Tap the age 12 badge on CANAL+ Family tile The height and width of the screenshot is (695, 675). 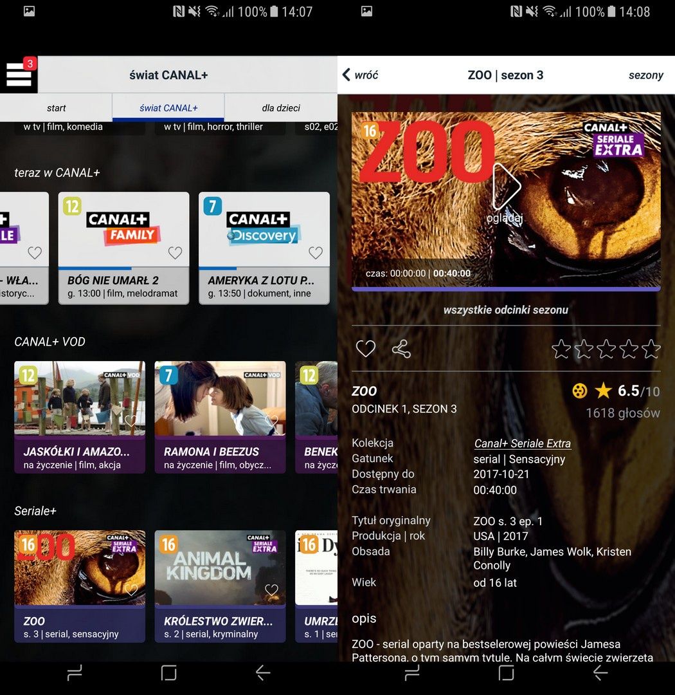point(72,206)
